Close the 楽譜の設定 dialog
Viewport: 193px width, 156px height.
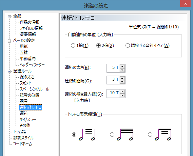[x=186, y=4]
